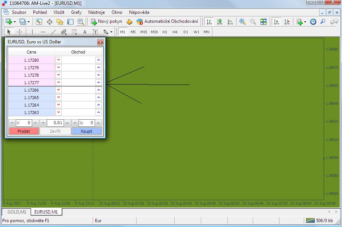Image resolution: width=342 pixels, height=227 pixels.
Task: Click the red Prodat button
Action: (x=24, y=131)
